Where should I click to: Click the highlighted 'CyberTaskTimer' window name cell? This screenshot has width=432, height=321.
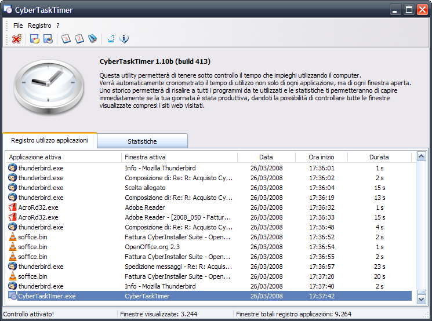click(x=147, y=296)
